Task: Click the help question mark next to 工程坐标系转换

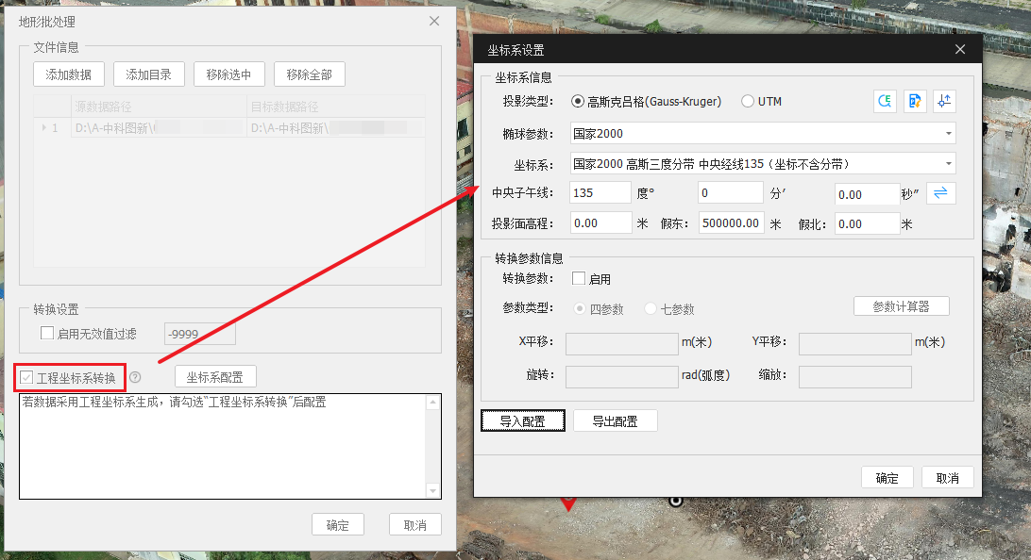Action: tap(135, 377)
